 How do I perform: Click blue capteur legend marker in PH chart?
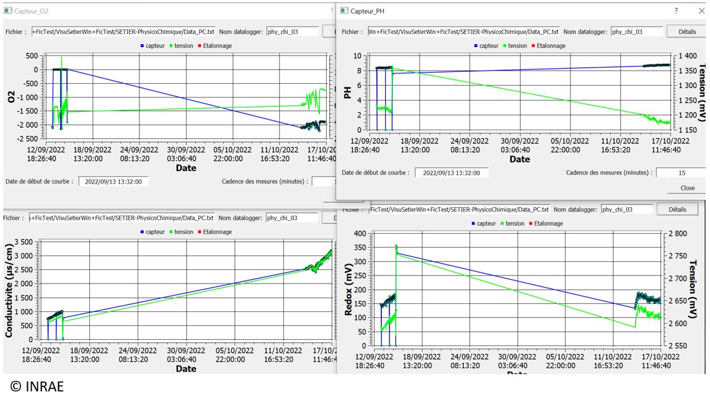[x=475, y=46]
